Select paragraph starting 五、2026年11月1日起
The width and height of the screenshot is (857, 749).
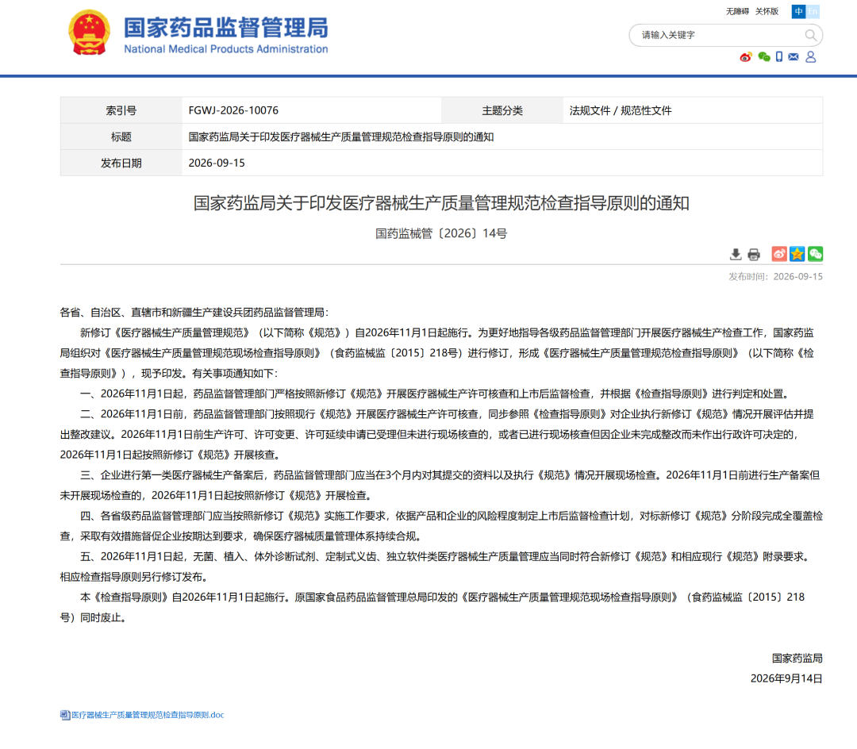click(436, 567)
